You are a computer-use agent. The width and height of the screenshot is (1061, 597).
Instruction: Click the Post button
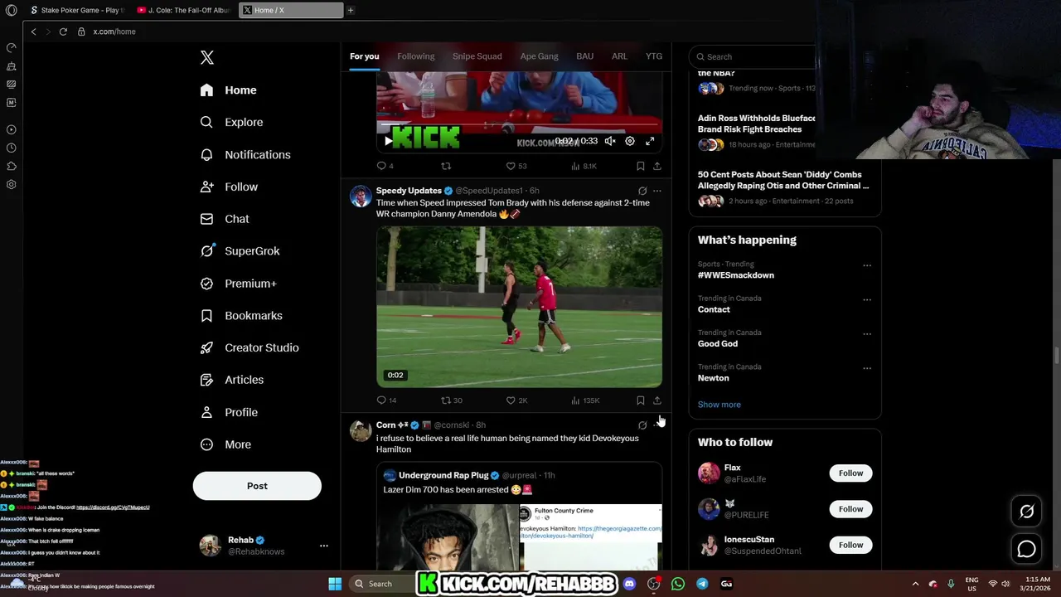point(257,486)
